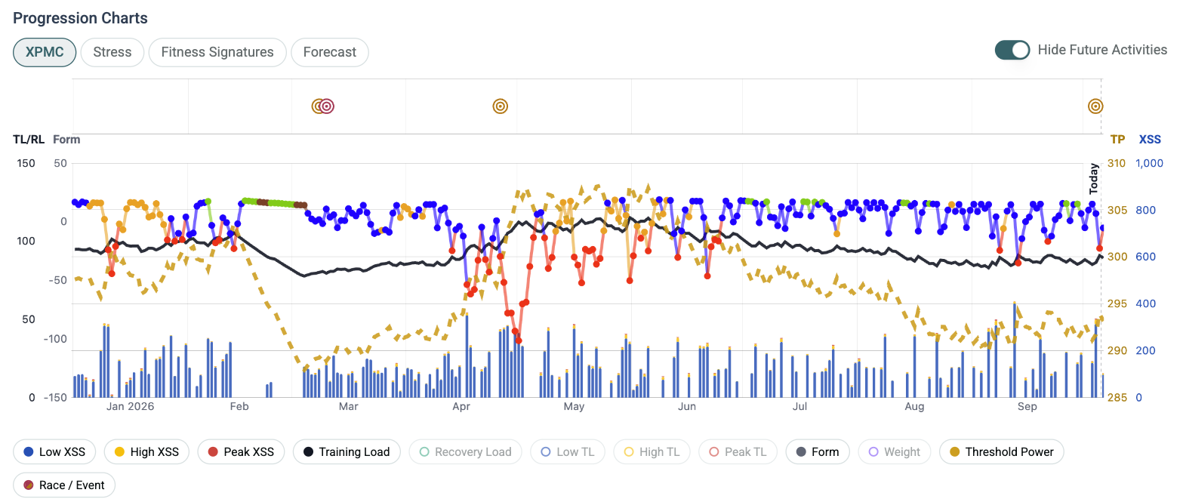Screen dimensions: 1183x502
Task: Toggle High XSS series in legend
Action: pos(148,452)
